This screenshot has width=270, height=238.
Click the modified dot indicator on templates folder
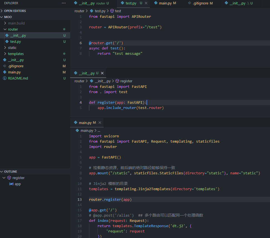pos(64,54)
